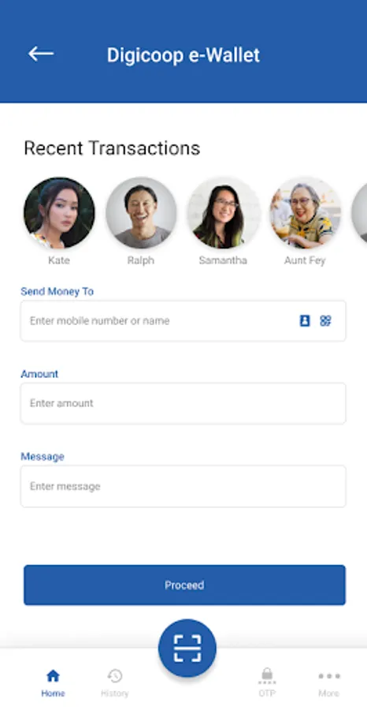This screenshot has height=710, width=367.
Task: Switch to the OTP tab label
Action: (x=267, y=693)
